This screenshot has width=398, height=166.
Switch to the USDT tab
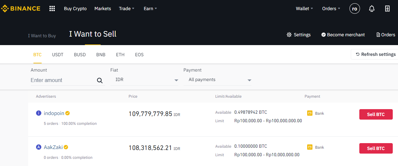click(58, 55)
